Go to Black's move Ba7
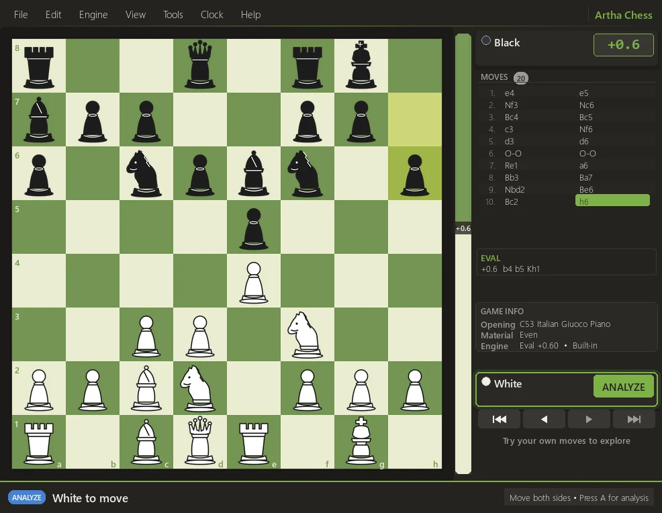Screen dimensions: 662x513 pos(585,178)
